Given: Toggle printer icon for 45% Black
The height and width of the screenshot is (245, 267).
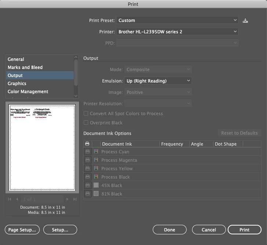Looking at the screenshot, I should (87, 185).
